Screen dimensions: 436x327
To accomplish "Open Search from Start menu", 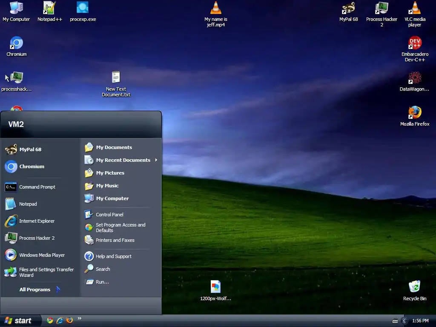I will pos(121,269).
